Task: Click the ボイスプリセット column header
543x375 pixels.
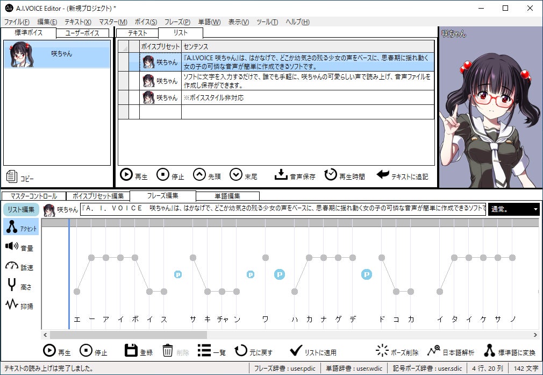Action: [x=160, y=46]
